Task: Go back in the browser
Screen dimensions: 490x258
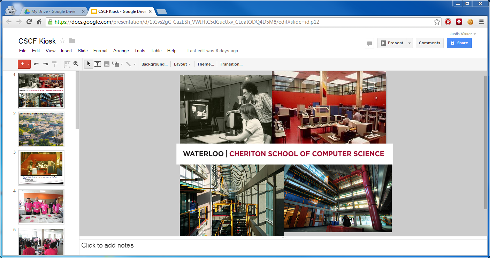Action: tap(9, 22)
